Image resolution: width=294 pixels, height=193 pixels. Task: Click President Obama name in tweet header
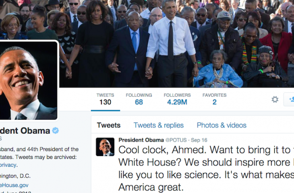click(141, 140)
